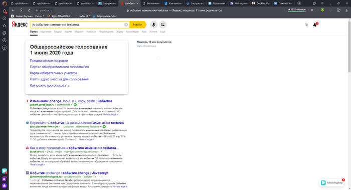Expand dropdown arrow next to learn.javascript.ru result
351x190 pixels.
[72, 105]
